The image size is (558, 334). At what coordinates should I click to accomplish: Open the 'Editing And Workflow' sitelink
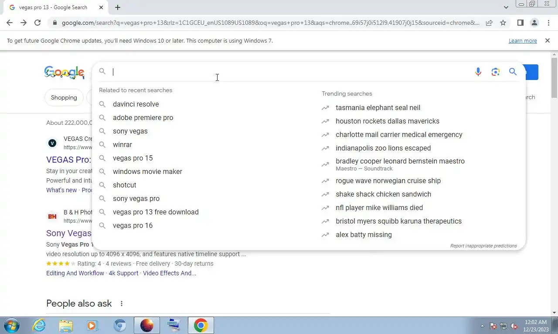[x=75, y=273]
